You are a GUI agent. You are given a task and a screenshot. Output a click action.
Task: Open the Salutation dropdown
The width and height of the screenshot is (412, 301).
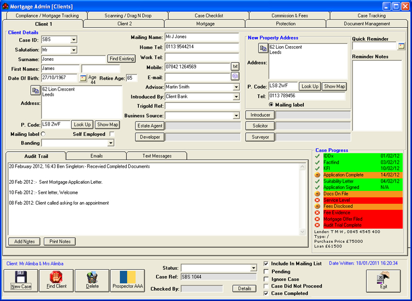pos(74,50)
